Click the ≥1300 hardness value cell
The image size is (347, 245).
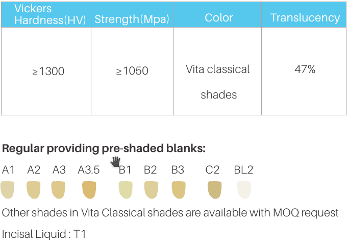click(x=48, y=71)
